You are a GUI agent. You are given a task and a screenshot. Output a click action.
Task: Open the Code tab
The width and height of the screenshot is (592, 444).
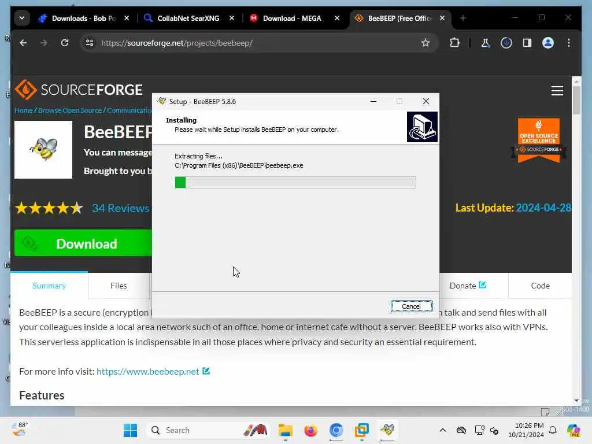[x=541, y=286]
